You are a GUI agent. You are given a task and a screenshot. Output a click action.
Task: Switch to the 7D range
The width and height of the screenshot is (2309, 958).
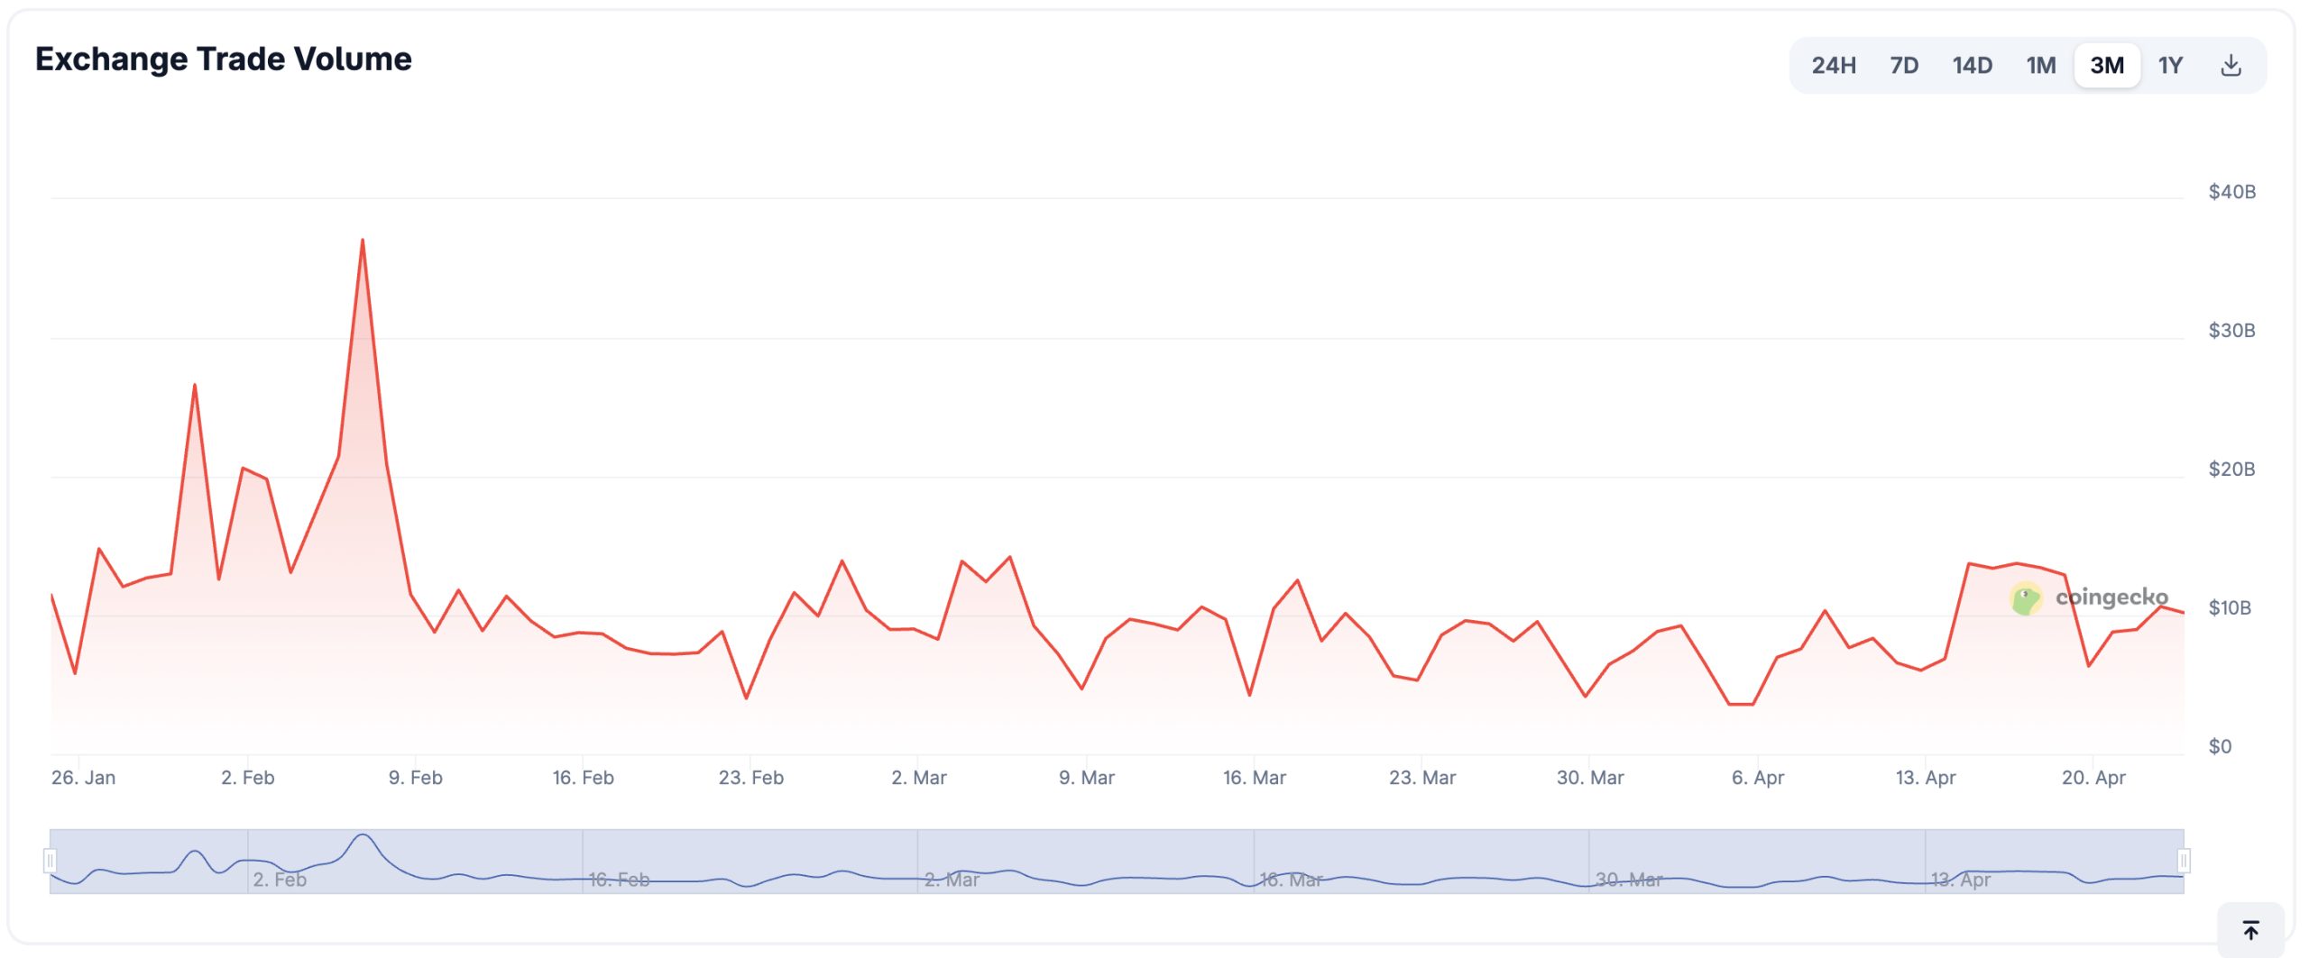click(1903, 65)
